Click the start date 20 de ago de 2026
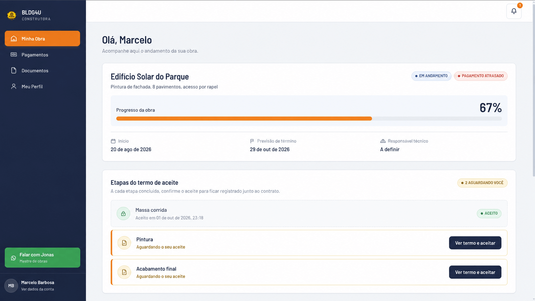Screen dimensions: 535x301 coord(131,149)
